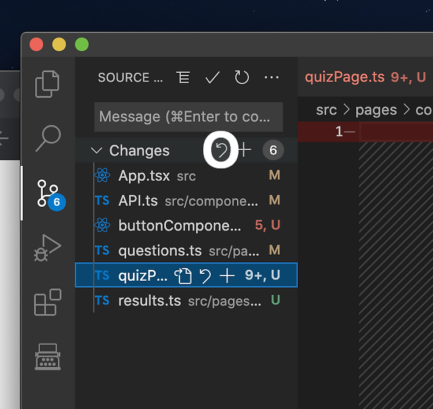Toggle view as tree in Source Control header

pos(183,77)
